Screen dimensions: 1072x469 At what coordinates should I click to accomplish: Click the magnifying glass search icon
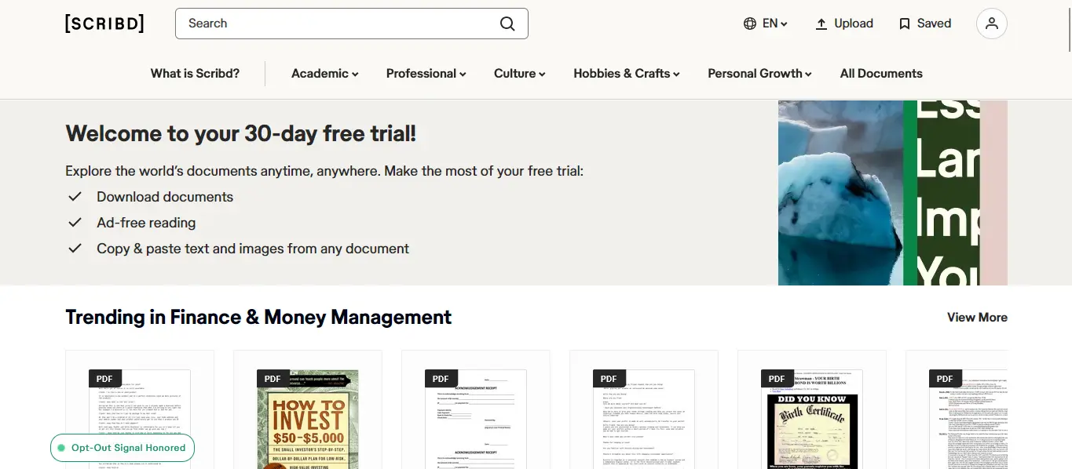click(507, 24)
